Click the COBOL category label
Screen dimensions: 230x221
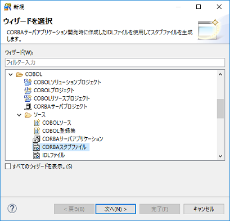[x=34, y=74]
